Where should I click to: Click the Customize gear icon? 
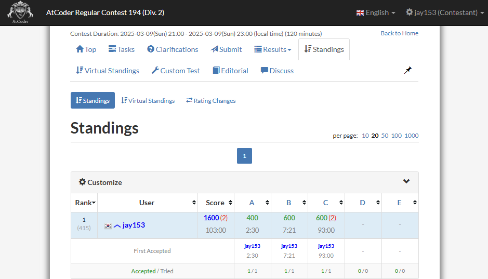click(x=82, y=182)
